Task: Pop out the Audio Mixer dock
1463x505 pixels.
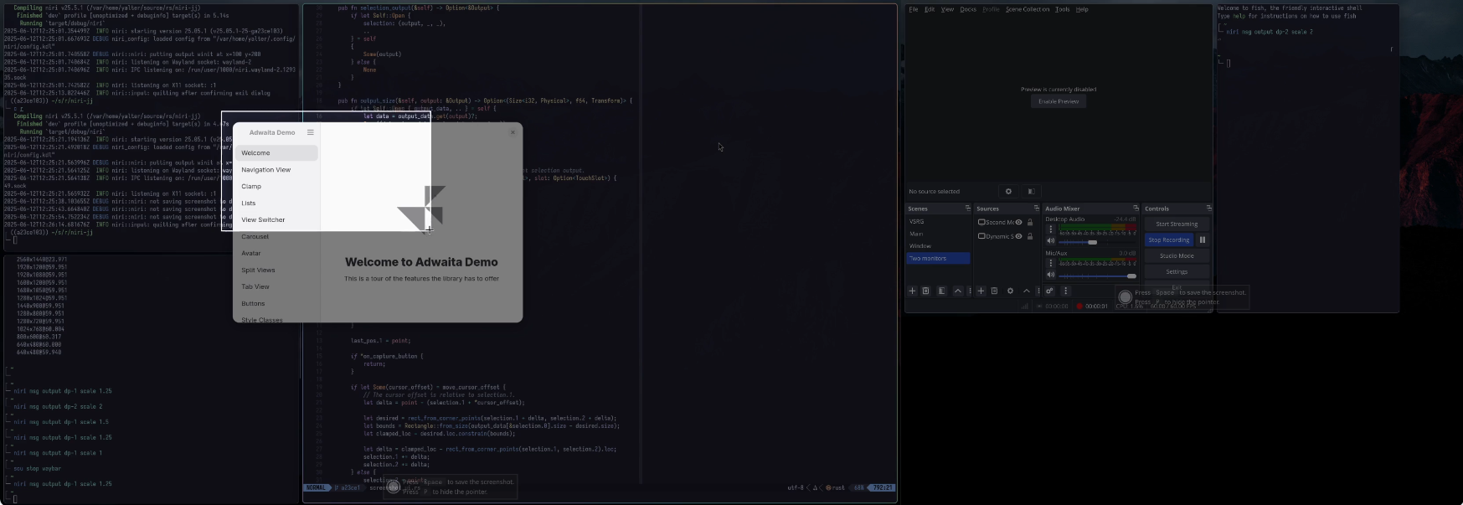Action: [x=1136, y=209]
